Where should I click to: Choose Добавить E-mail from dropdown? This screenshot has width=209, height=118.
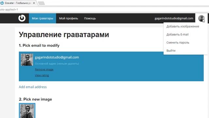coord(177,34)
